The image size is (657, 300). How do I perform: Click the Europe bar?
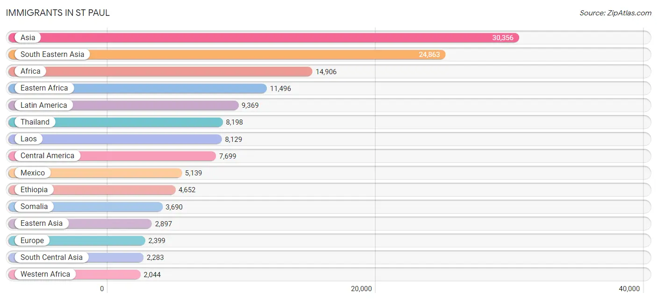click(77, 240)
